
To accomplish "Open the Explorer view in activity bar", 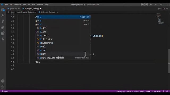I will tap(3, 9).
